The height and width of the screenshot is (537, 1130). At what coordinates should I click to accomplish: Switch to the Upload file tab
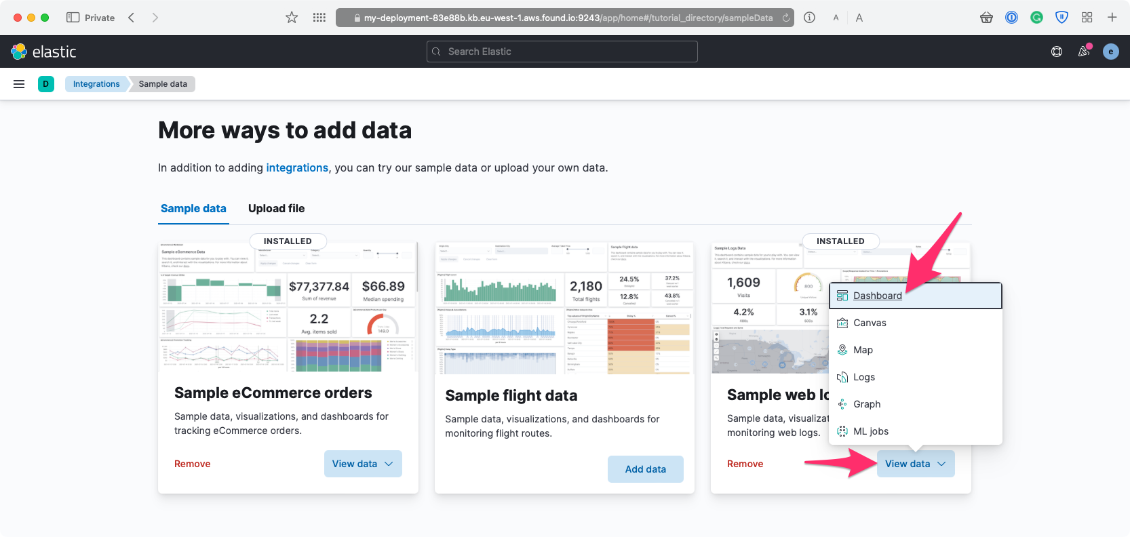276,208
